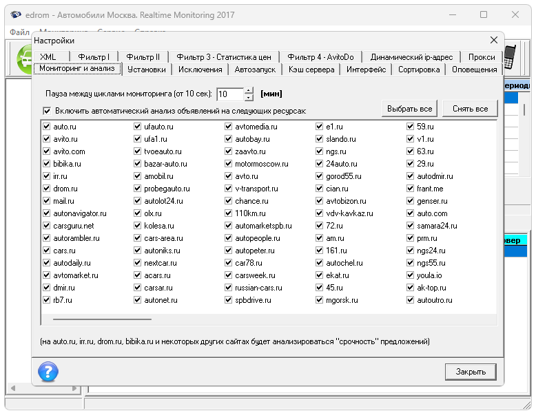Uncheck the vdv-kavkaz.ru checkbox
Viewport: 536px width, 413px height.
click(x=319, y=213)
